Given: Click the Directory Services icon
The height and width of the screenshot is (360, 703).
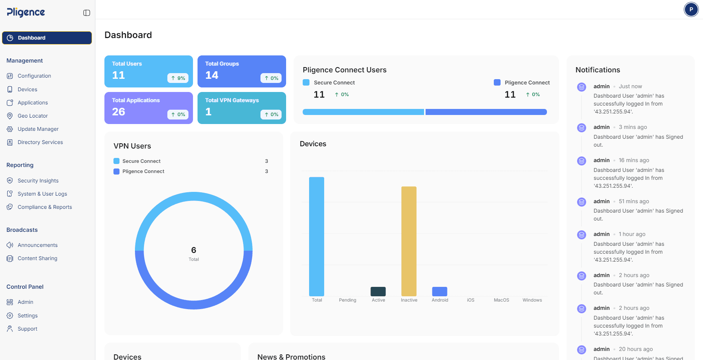Looking at the screenshot, I should pos(10,142).
